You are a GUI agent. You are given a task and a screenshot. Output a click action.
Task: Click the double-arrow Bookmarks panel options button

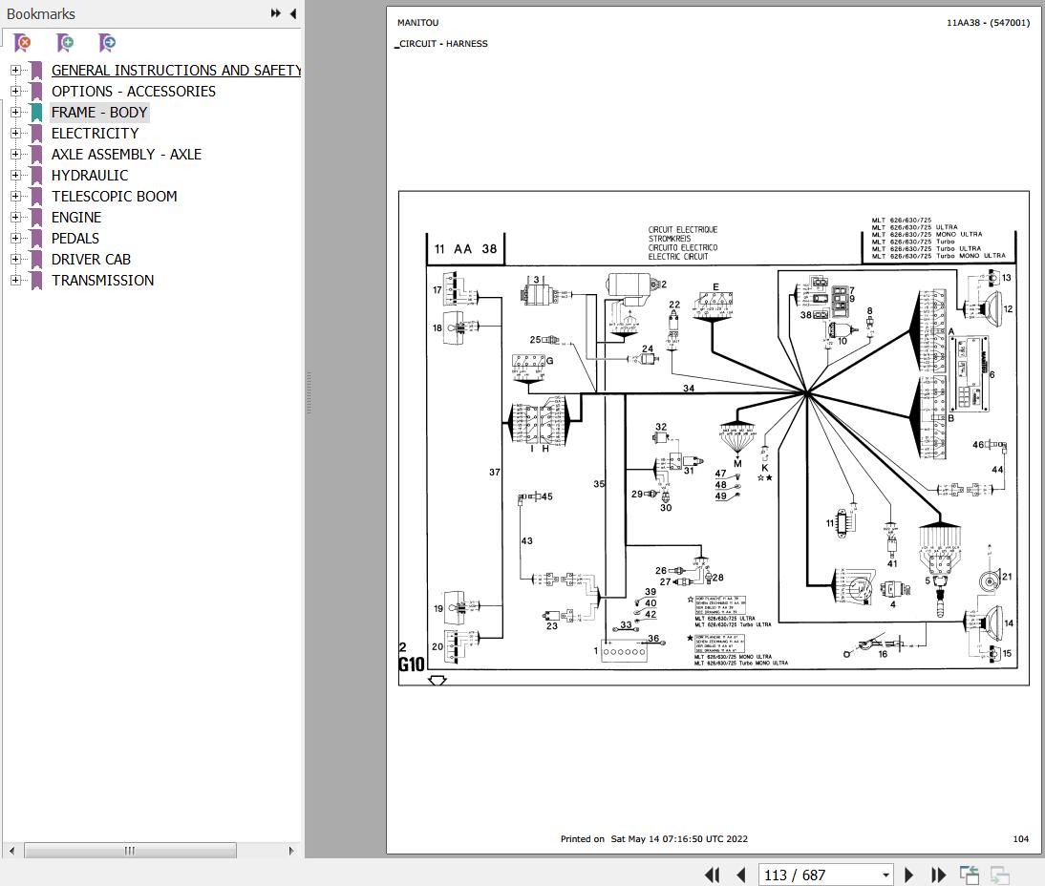275,13
